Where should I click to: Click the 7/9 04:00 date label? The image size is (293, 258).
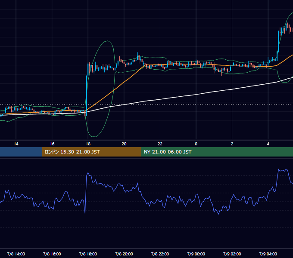tap(268, 254)
